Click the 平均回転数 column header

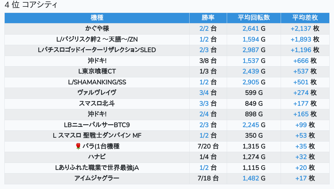click(254, 18)
